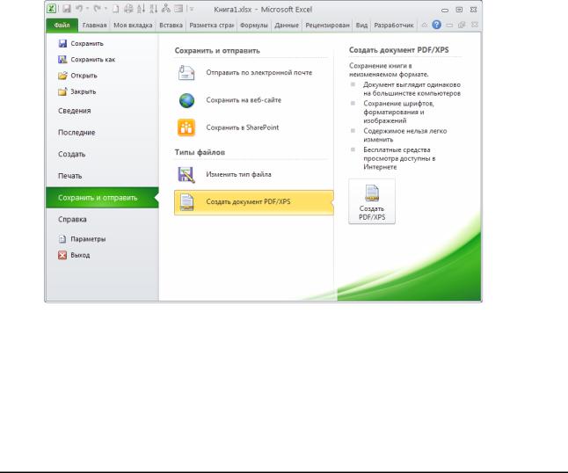The image size is (568, 473).
Task: Click the open folder icon beside Открыть
Action: pyautogui.click(x=62, y=76)
